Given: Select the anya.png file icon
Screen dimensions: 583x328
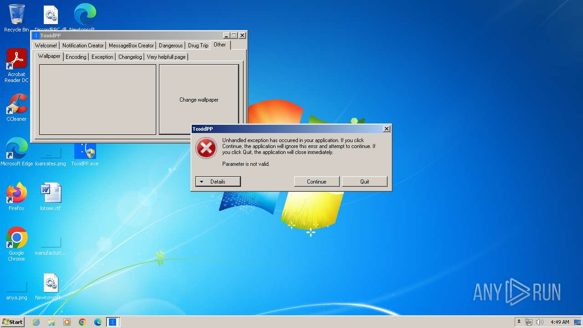Looking at the screenshot, I should [x=16, y=292].
